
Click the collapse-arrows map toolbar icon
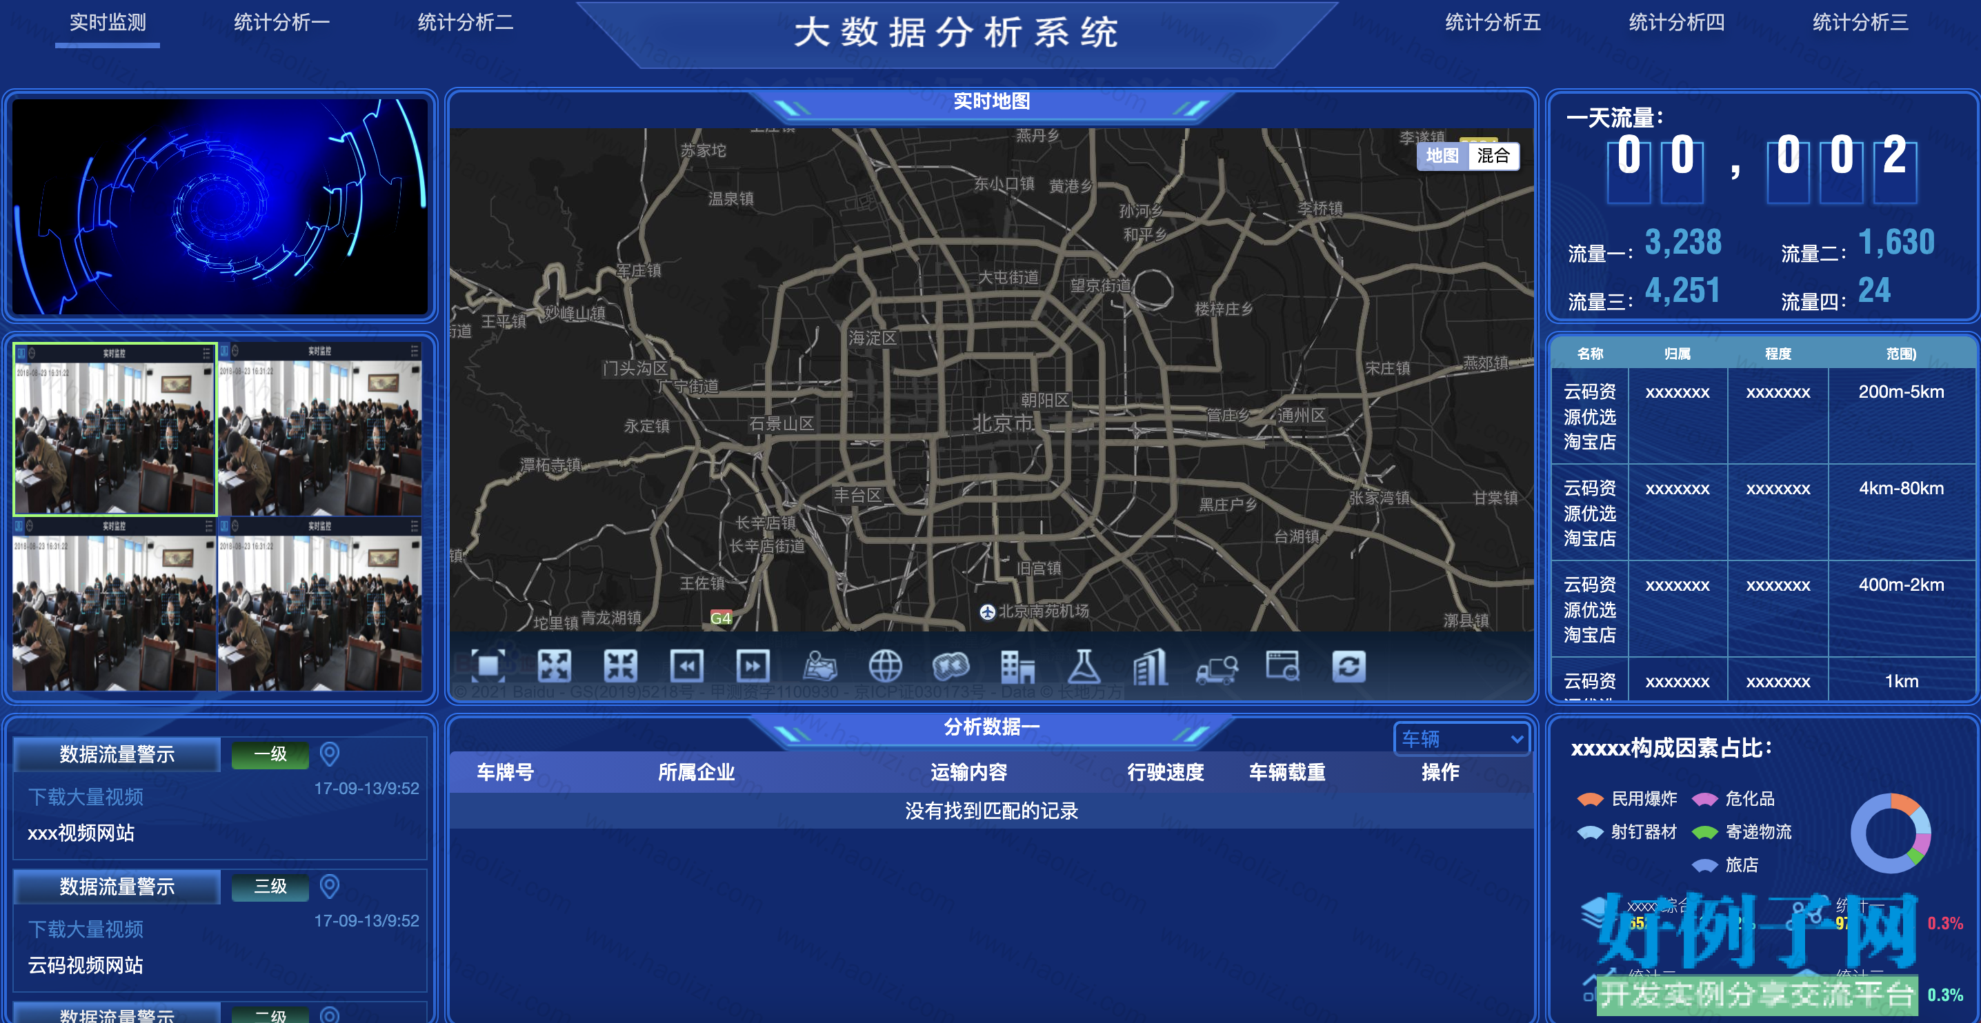click(x=620, y=666)
